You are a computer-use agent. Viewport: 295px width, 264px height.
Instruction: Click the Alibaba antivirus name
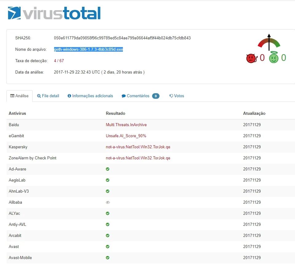coord(15,202)
